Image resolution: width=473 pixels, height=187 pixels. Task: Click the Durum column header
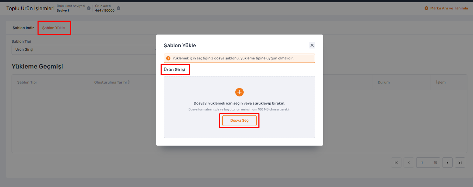click(384, 82)
